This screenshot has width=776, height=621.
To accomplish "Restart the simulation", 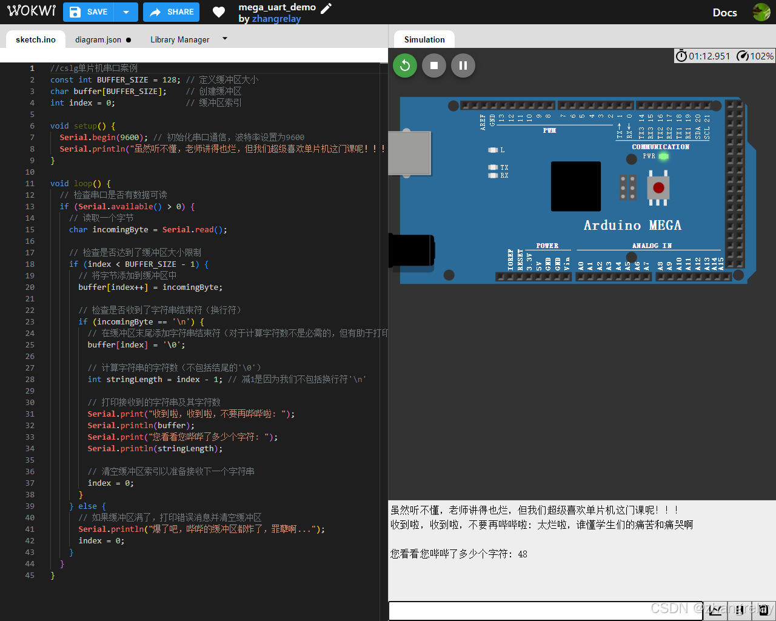I will tap(405, 65).
